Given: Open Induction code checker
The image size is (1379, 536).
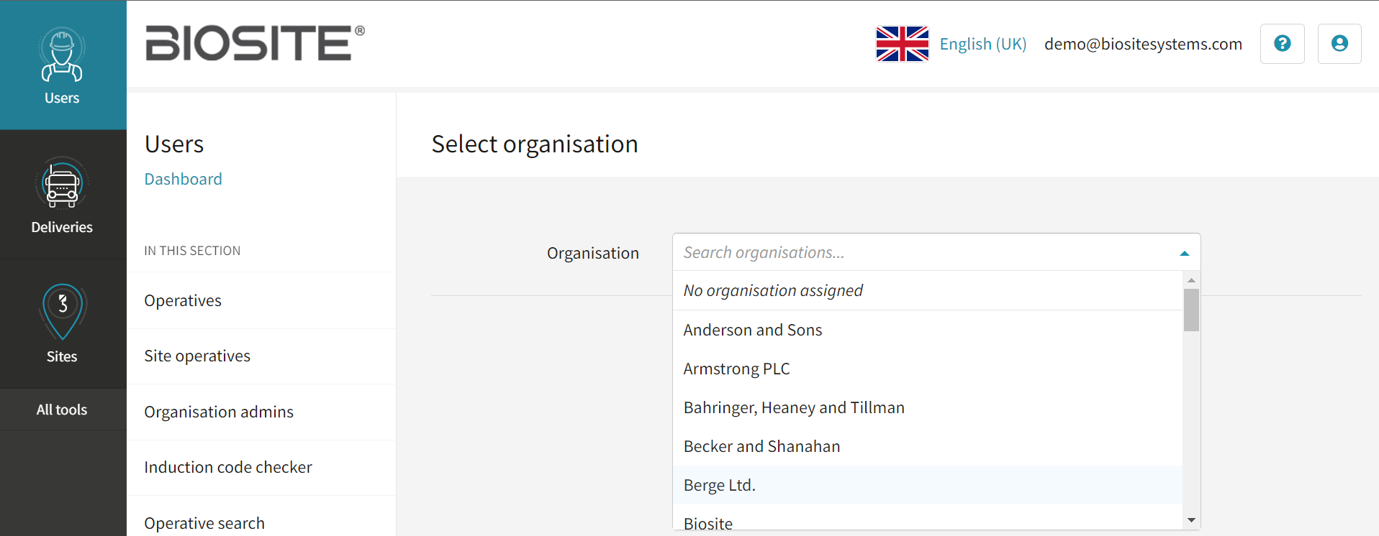Looking at the screenshot, I should pyautogui.click(x=261, y=468).
